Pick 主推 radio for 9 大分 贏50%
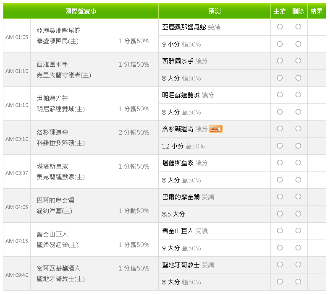The image size is (330, 294). tap(280, 248)
